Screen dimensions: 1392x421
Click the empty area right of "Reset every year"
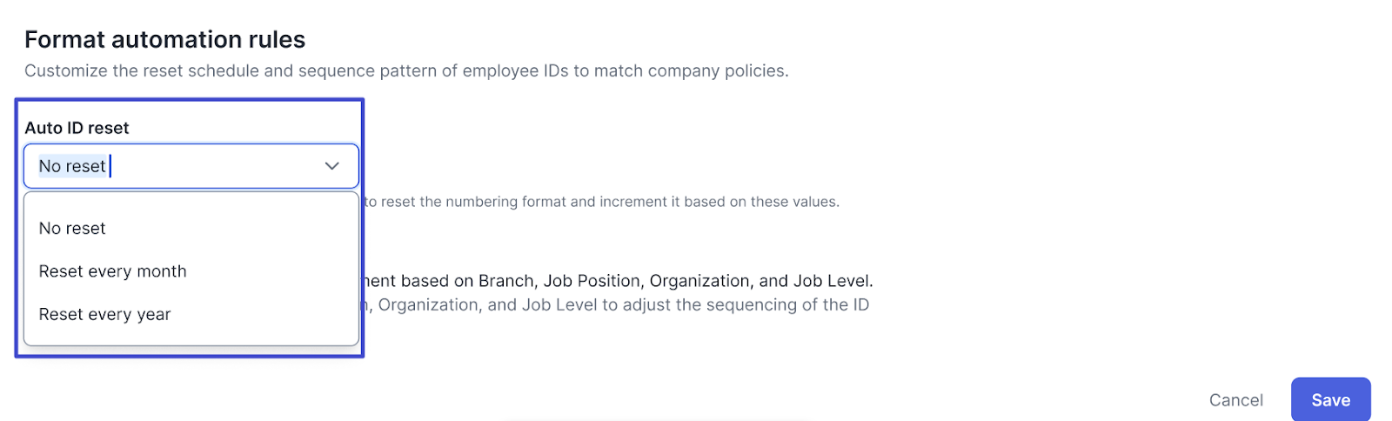click(270, 315)
